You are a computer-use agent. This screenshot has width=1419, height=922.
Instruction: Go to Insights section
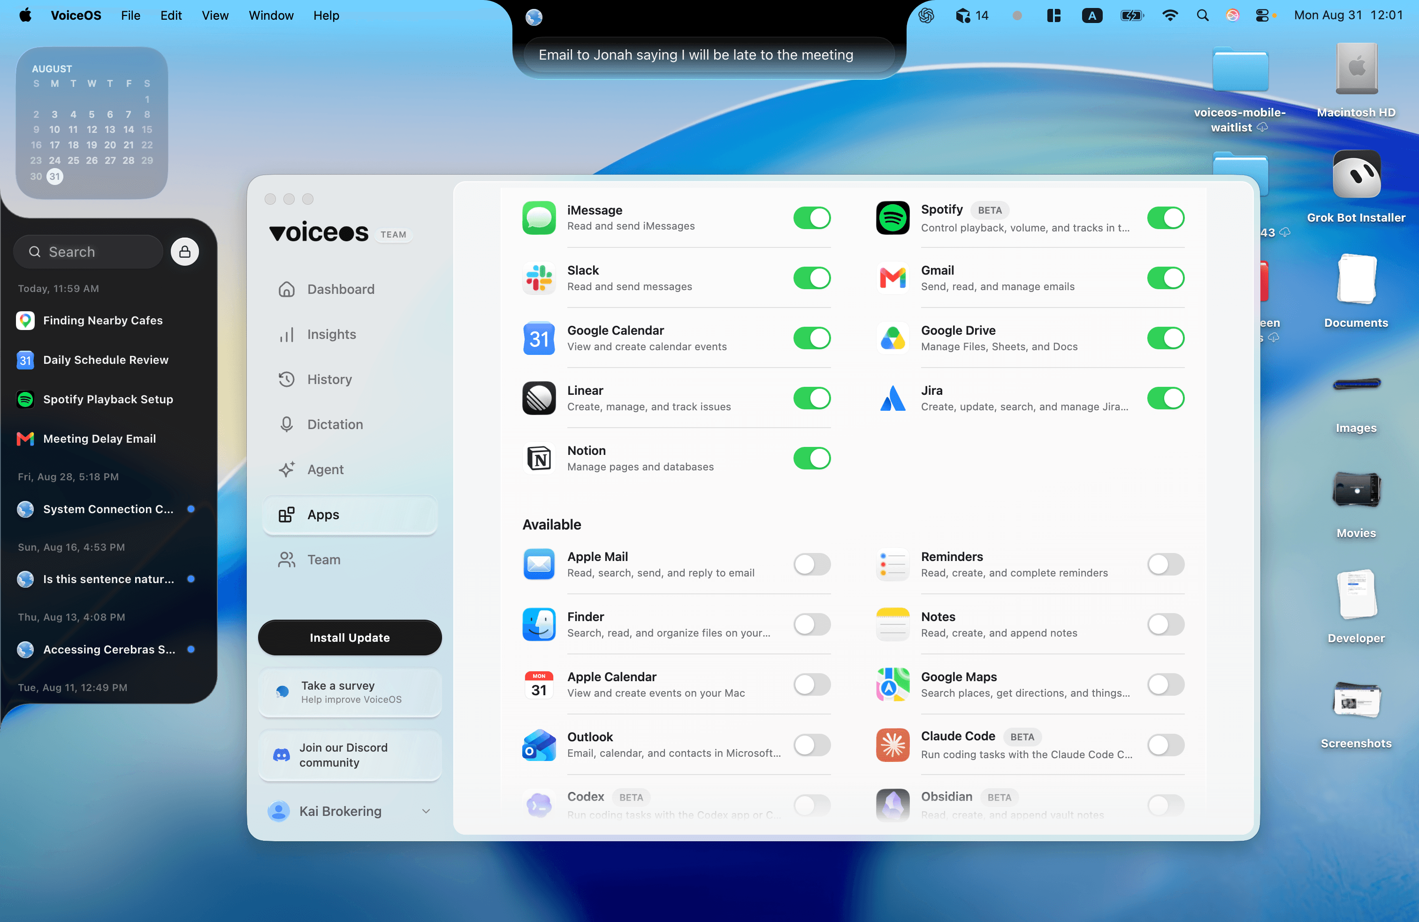[x=350, y=335]
